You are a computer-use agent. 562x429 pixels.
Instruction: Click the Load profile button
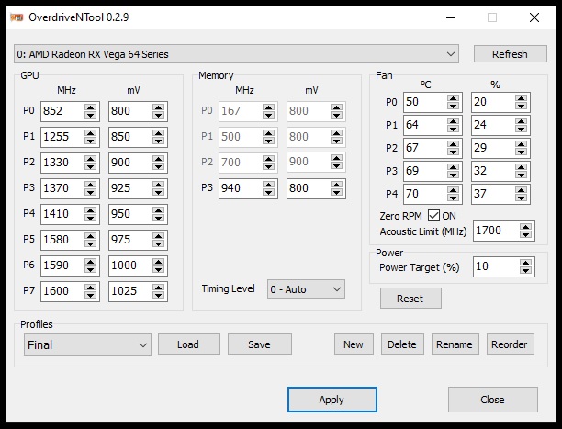[x=188, y=344]
